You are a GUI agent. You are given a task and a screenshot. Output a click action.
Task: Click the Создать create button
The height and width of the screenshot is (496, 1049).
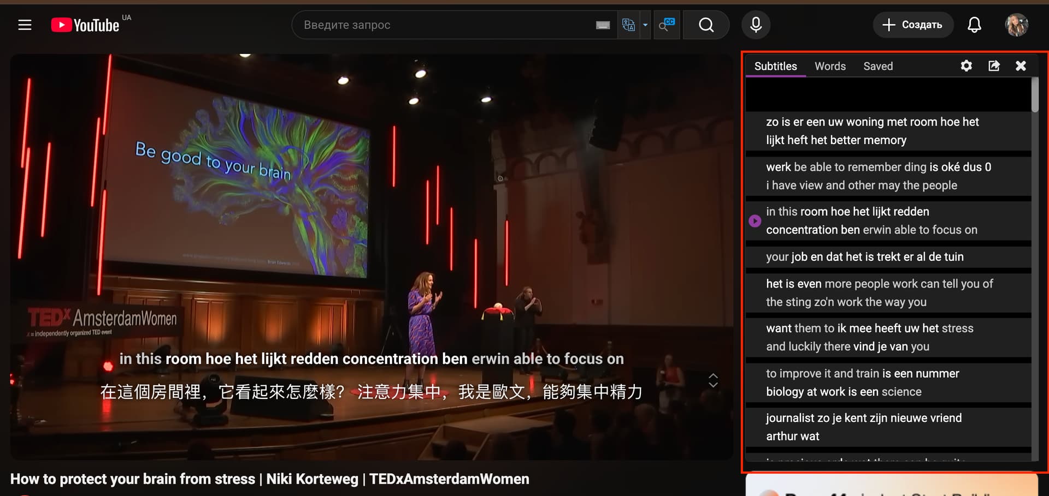coord(913,25)
